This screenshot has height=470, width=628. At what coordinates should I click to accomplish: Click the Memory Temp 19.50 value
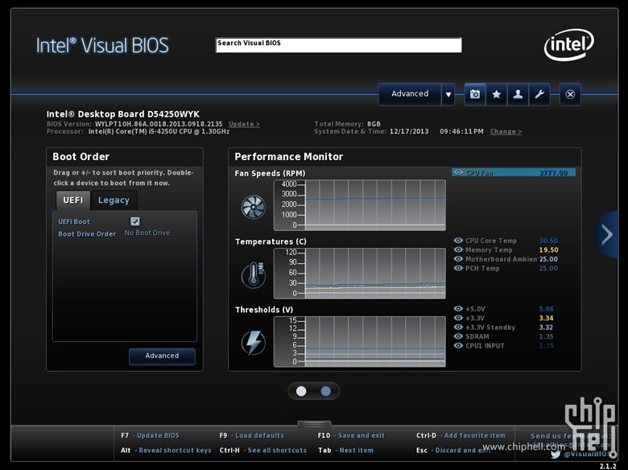pyautogui.click(x=548, y=250)
